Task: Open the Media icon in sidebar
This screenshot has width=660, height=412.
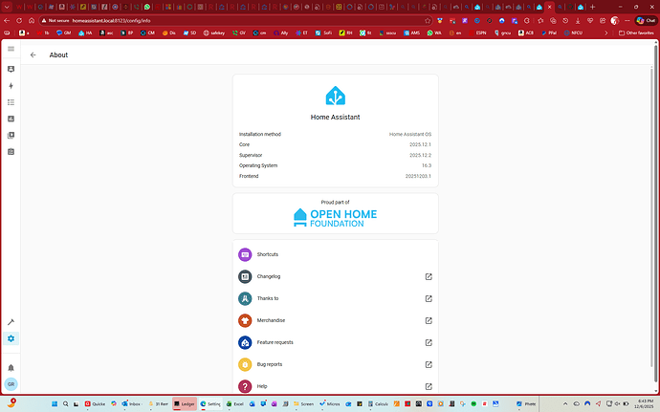Action: 11,135
